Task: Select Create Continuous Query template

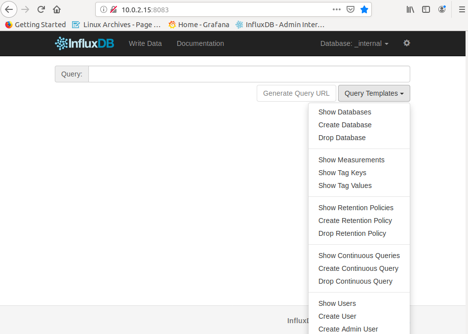Action: pyautogui.click(x=358, y=269)
